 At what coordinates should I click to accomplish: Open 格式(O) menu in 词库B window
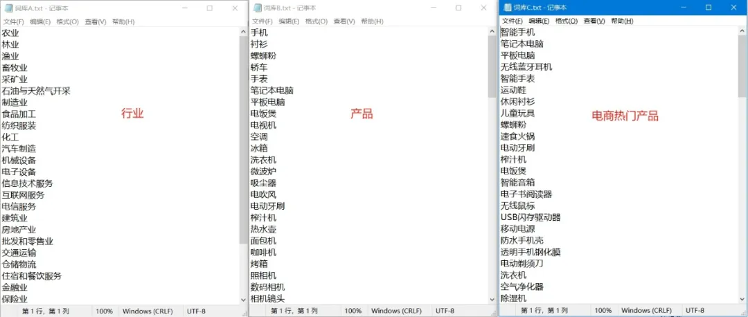pos(317,21)
